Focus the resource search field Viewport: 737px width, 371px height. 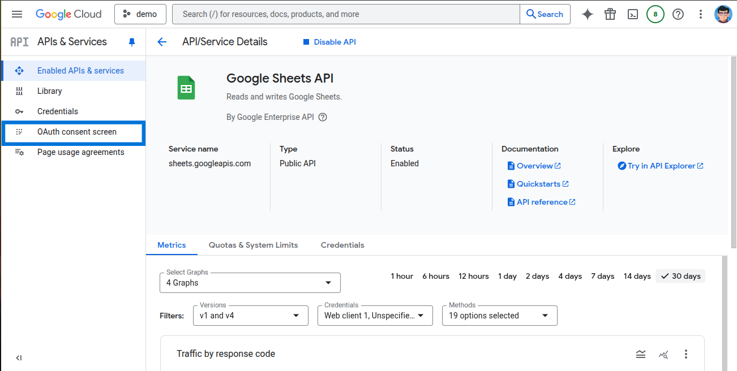(346, 14)
